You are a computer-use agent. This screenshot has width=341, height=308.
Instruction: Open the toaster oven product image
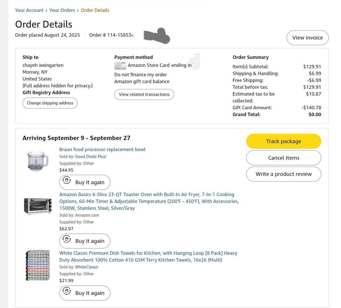tap(38, 206)
